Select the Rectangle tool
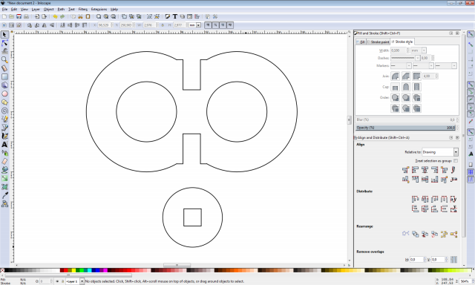The height and width of the screenshot is (285, 475). click(4, 76)
